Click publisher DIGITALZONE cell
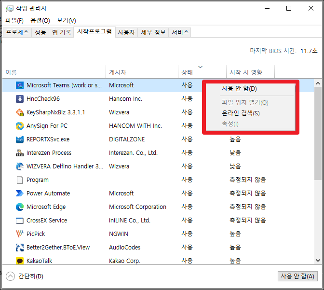324x290 pixels. pos(127,139)
